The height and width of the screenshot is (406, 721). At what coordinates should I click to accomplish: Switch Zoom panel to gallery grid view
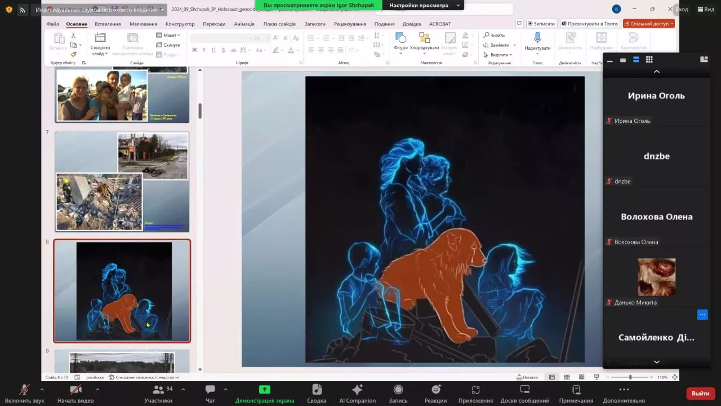(x=649, y=60)
